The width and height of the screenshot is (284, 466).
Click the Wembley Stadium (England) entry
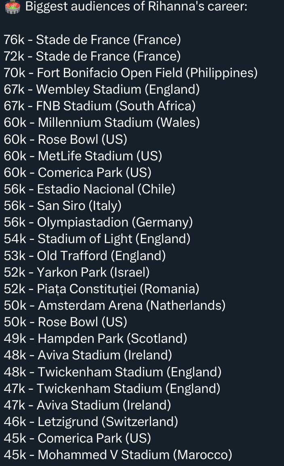coord(102,90)
